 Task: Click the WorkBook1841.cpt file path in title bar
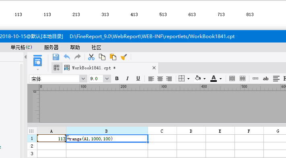point(152,36)
